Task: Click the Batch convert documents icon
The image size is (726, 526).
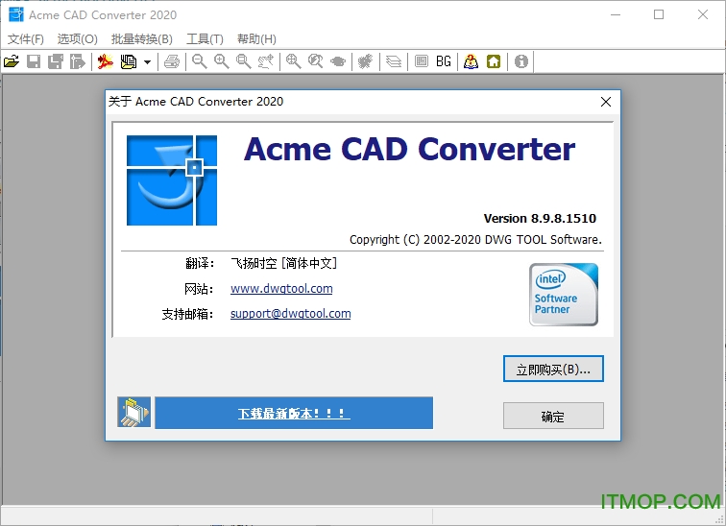Action: [129, 61]
